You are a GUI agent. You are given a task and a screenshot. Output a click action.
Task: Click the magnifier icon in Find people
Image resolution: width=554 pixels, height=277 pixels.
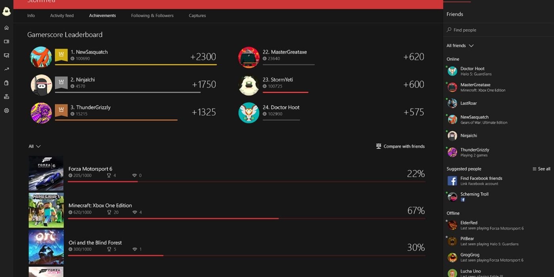click(449, 30)
